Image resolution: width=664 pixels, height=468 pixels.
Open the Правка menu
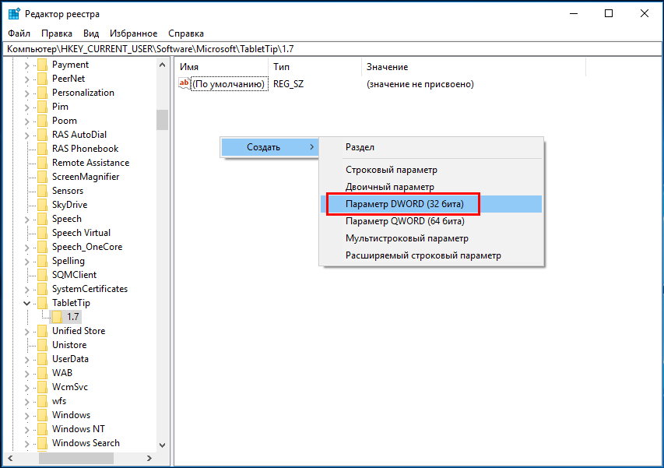pos(57,33)
